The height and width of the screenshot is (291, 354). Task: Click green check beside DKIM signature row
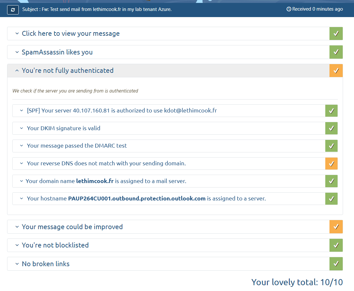click(331, 128)
